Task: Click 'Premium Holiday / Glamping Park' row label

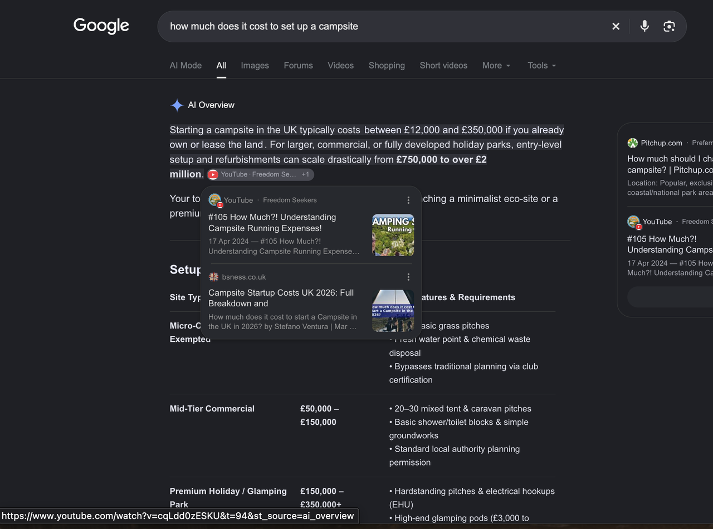Action: [228, 498]
